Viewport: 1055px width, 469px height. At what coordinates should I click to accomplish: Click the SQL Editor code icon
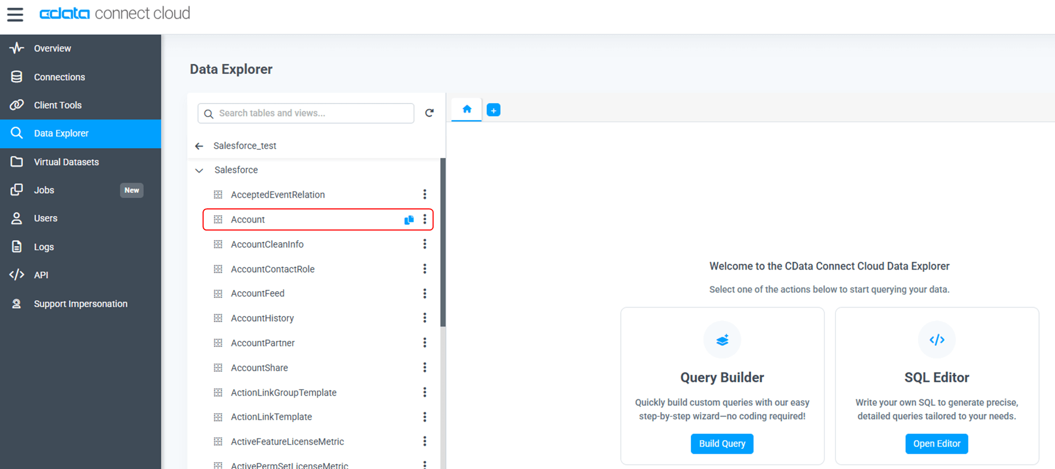937,340
